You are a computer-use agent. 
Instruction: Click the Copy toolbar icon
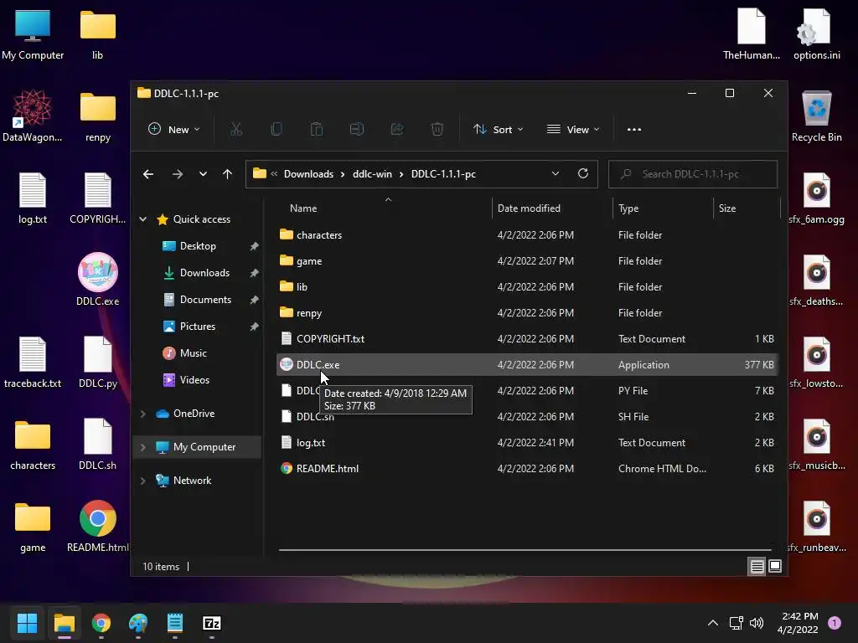(x=277, y=130)
